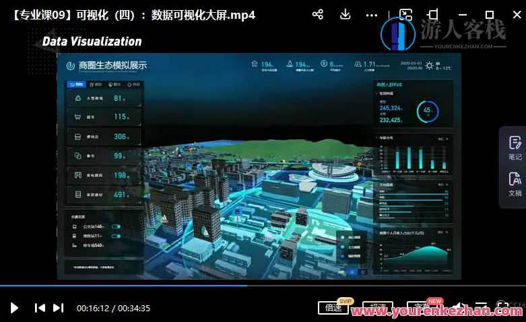Click the train icon next to 地铁站11

point(75,236)
